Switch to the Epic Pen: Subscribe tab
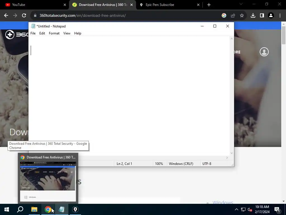286x215 pixels. [169, 5]
